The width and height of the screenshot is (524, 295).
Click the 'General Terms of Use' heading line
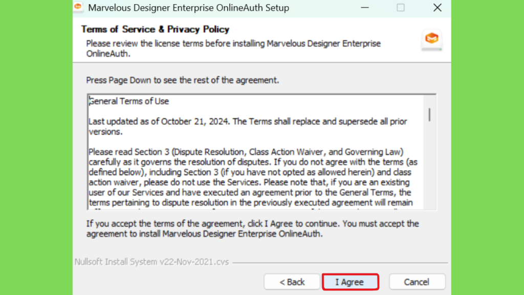[x=129, y=101]
